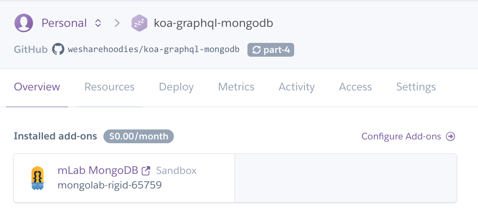View the Activity tab
The height and width of the screenshot is (216, 478).
297,87
